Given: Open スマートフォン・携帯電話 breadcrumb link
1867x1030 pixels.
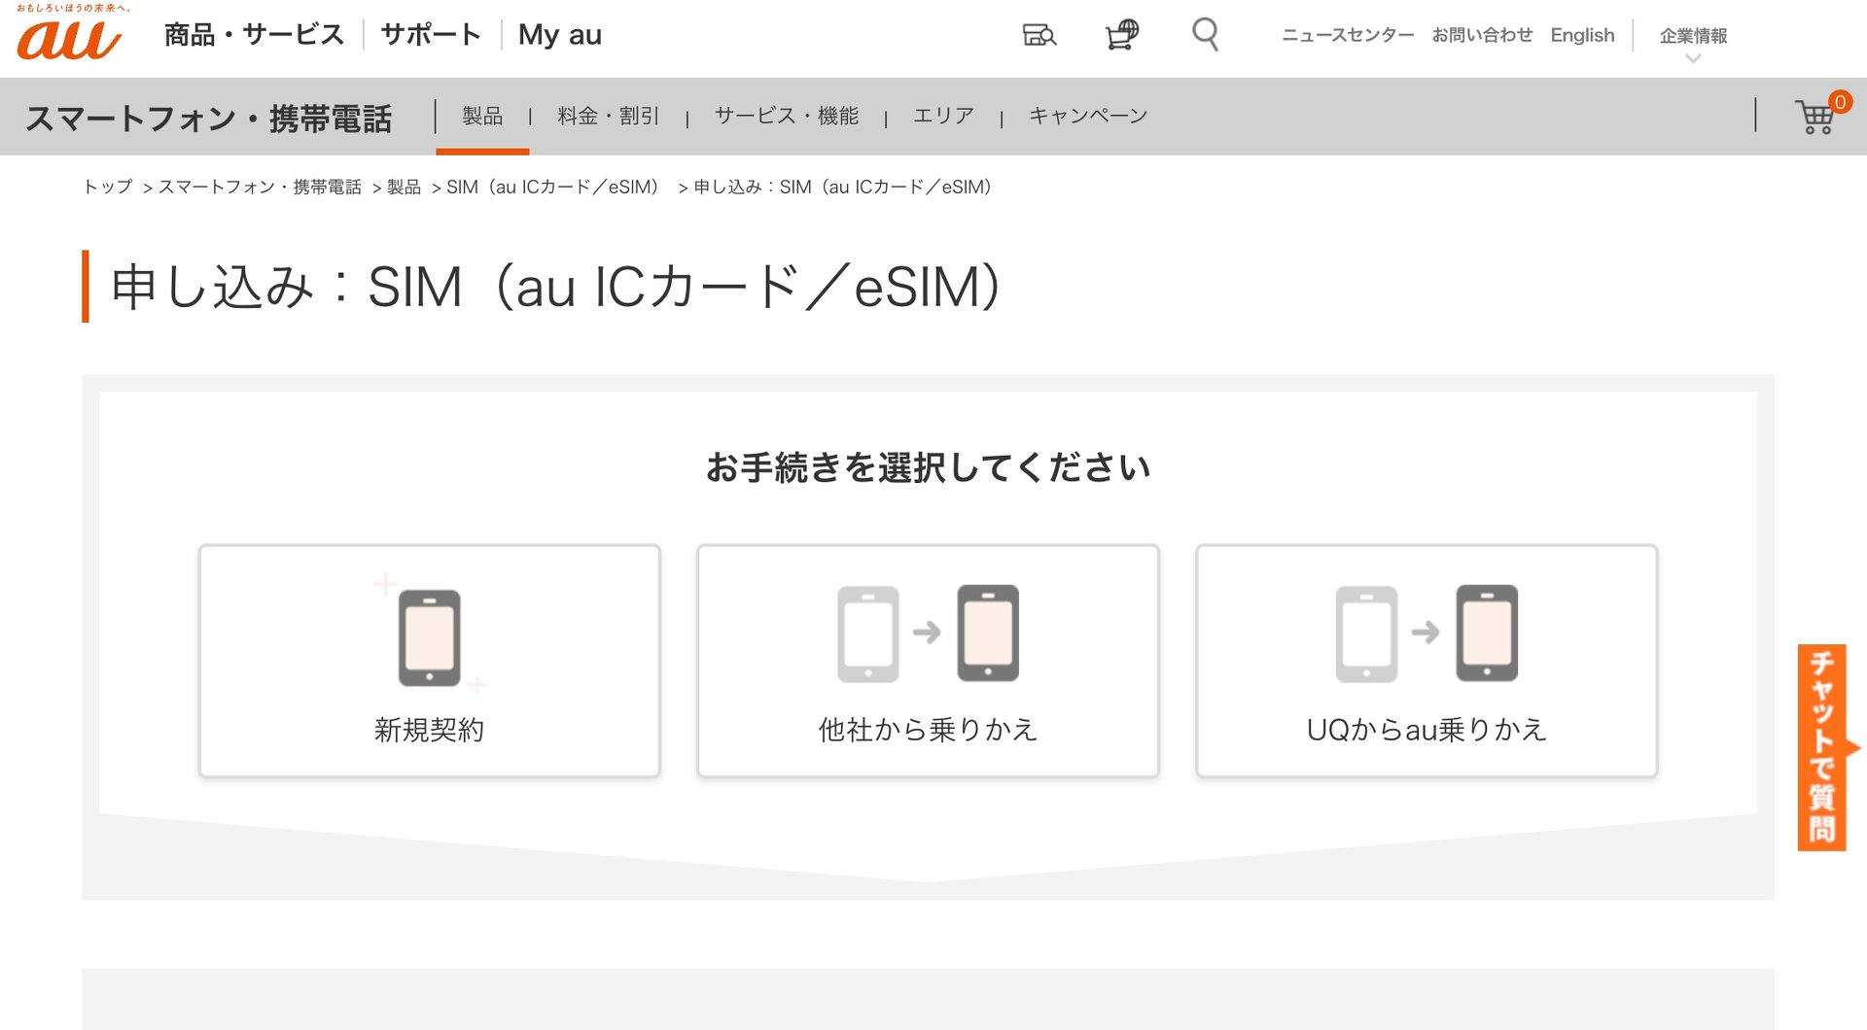Looking at the screenshot, I should click(x=260, y=187).
